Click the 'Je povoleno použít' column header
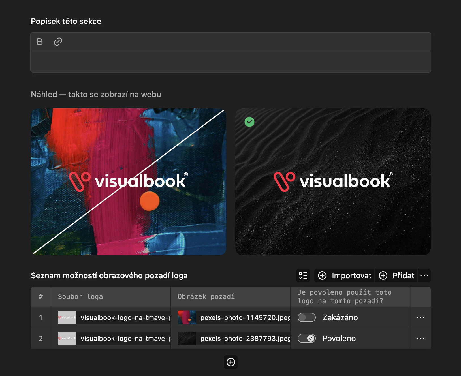 350,297
